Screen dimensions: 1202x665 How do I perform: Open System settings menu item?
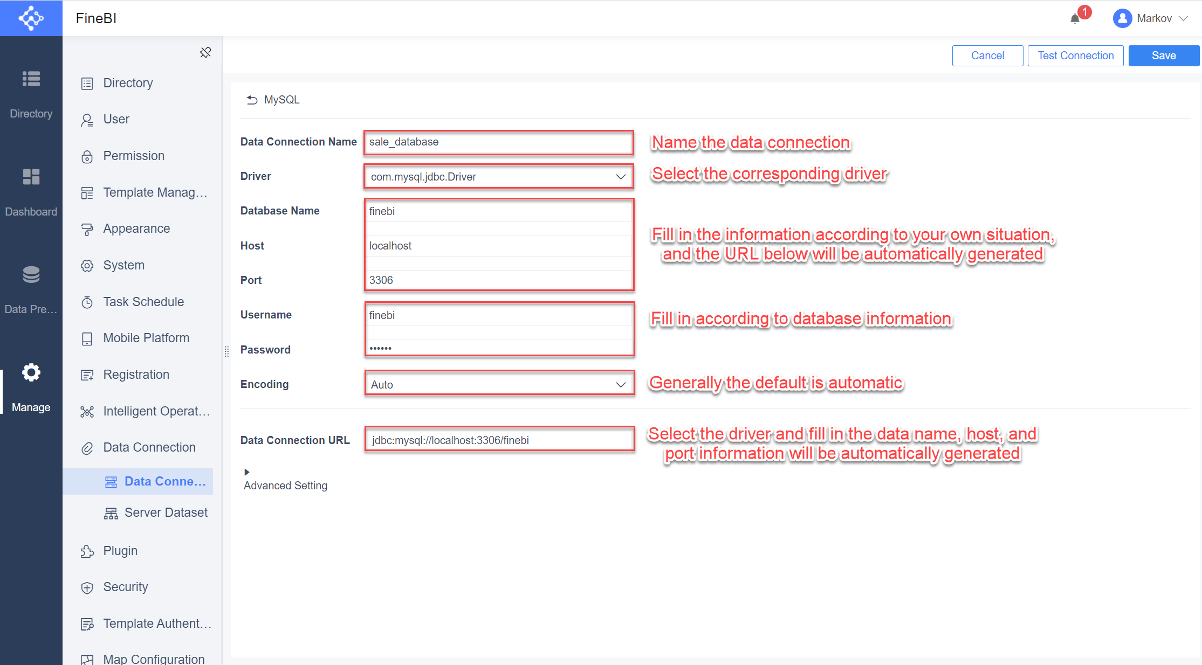coord(142,265)
